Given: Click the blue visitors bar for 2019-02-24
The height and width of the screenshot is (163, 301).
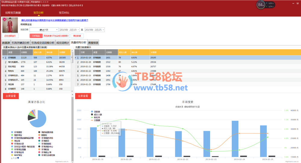Looking at the screenshot, I should coord(235,139).
